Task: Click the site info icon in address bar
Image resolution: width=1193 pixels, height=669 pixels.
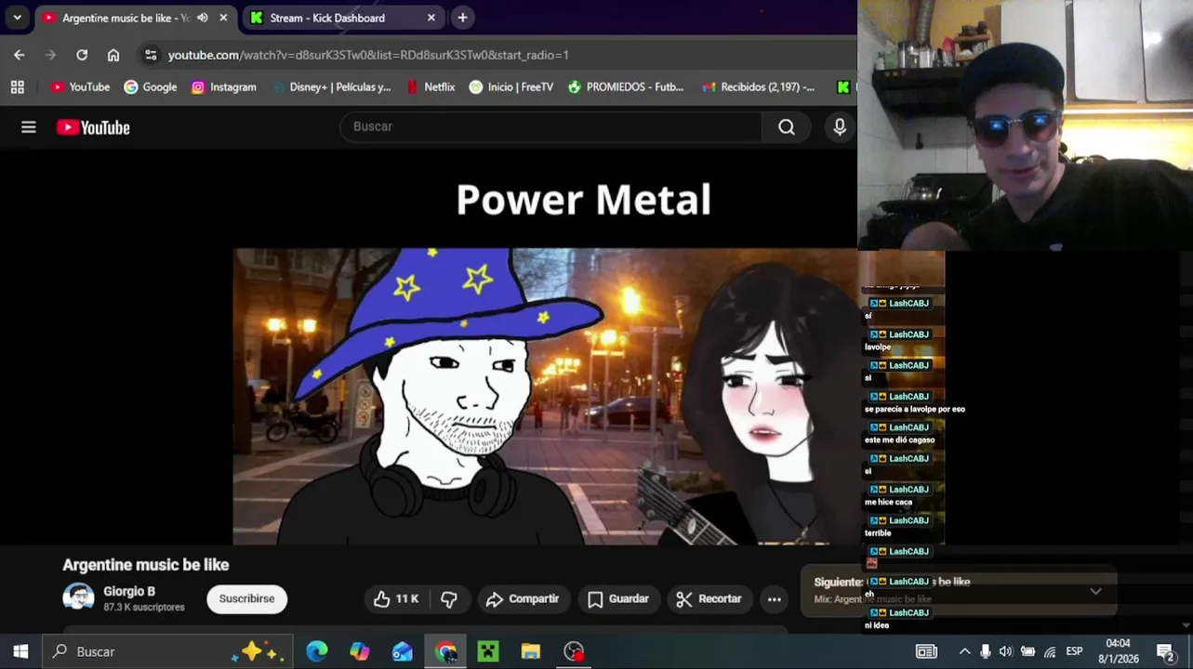Action: click(151, 55)
